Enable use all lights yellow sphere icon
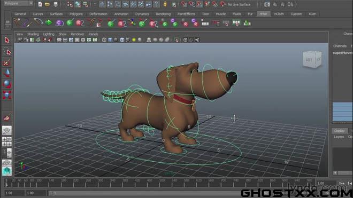The height and width of the screenshot is (198, 353). click(134, 40)
